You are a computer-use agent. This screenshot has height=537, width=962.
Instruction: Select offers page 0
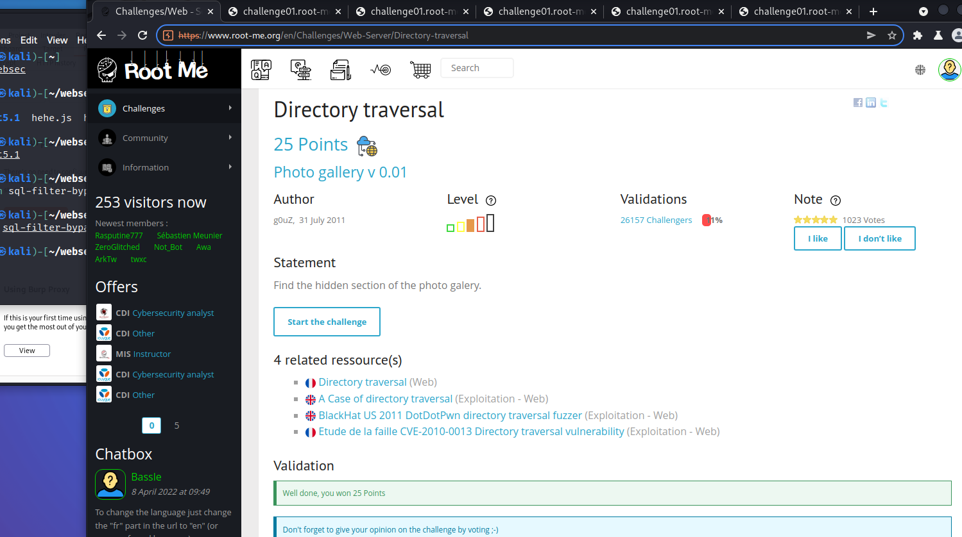click(x=151, y=425)
